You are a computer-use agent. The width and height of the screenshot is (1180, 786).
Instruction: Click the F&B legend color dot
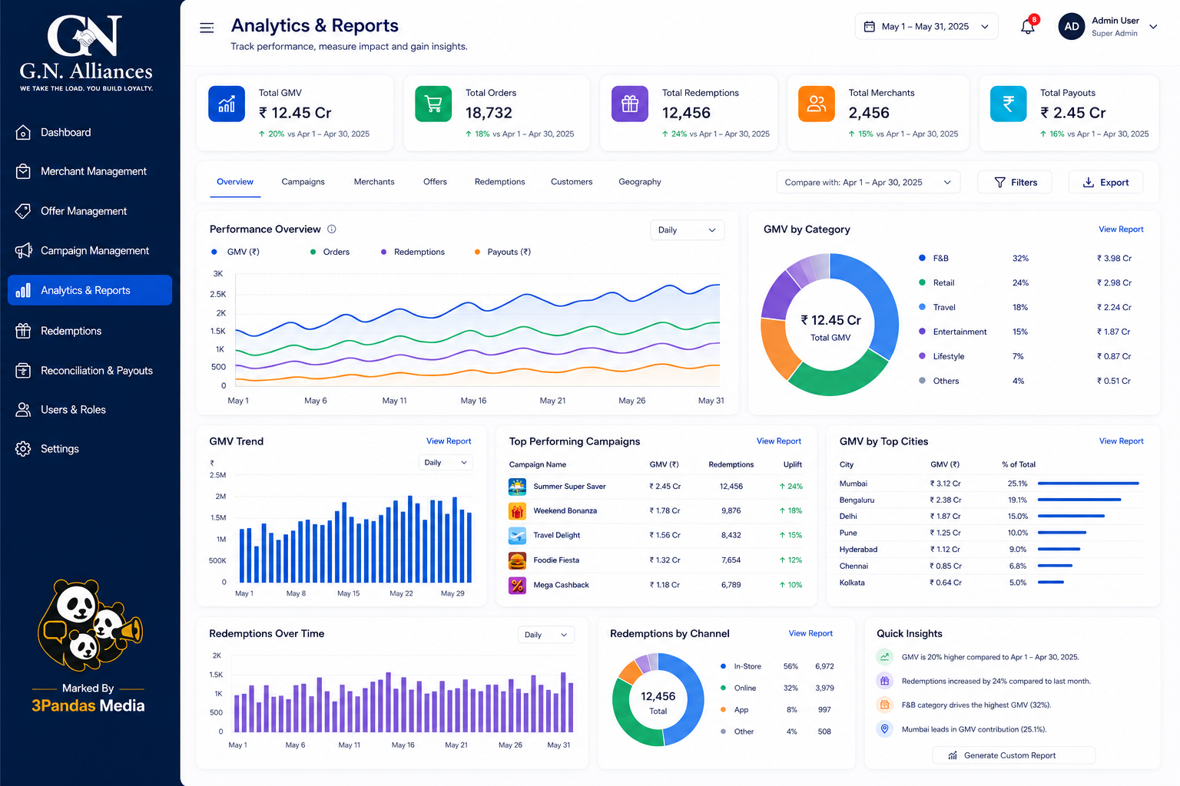[x=922, y=258]
